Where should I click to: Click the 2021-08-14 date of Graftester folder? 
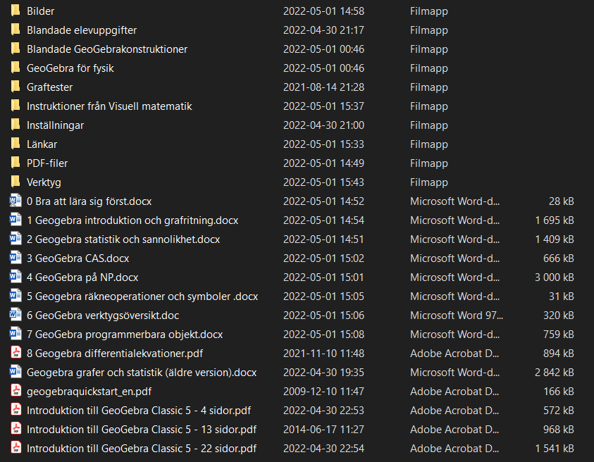click(x=323, y=87)
